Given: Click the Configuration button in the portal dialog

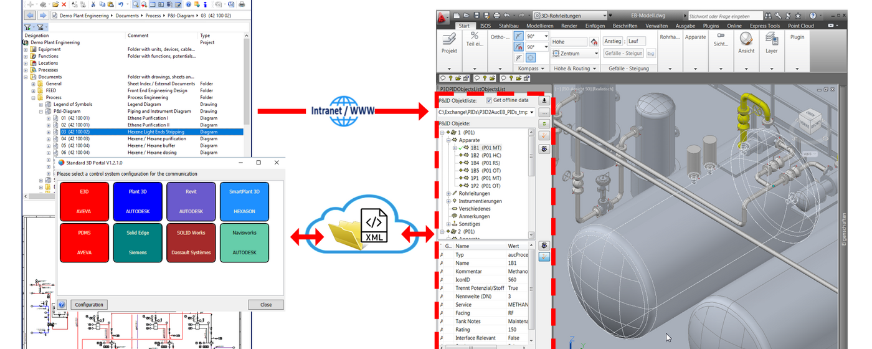Looking at the screenshot, I should 89,305.
